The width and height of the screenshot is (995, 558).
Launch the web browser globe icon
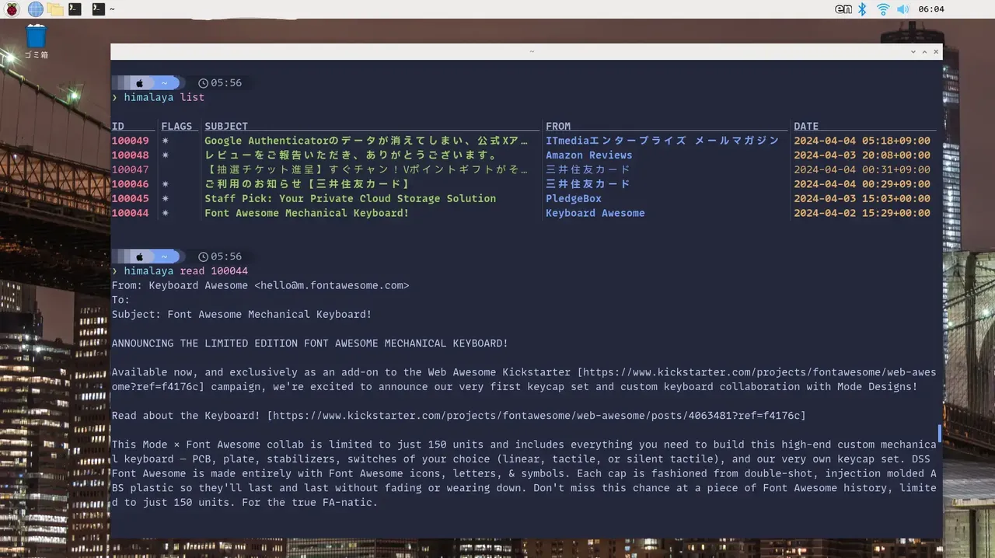click(x=35, y=9)
